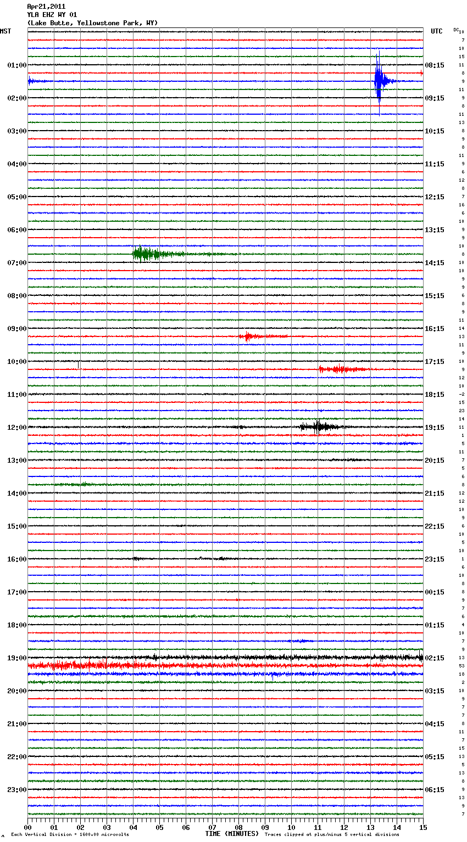The width and height of the screenshot is (467, 842).
Task: Click the TIME (MINUTES) axis label
Action: click(231, 834)
